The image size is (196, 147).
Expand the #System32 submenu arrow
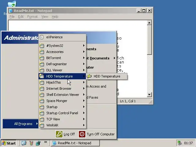84,46
